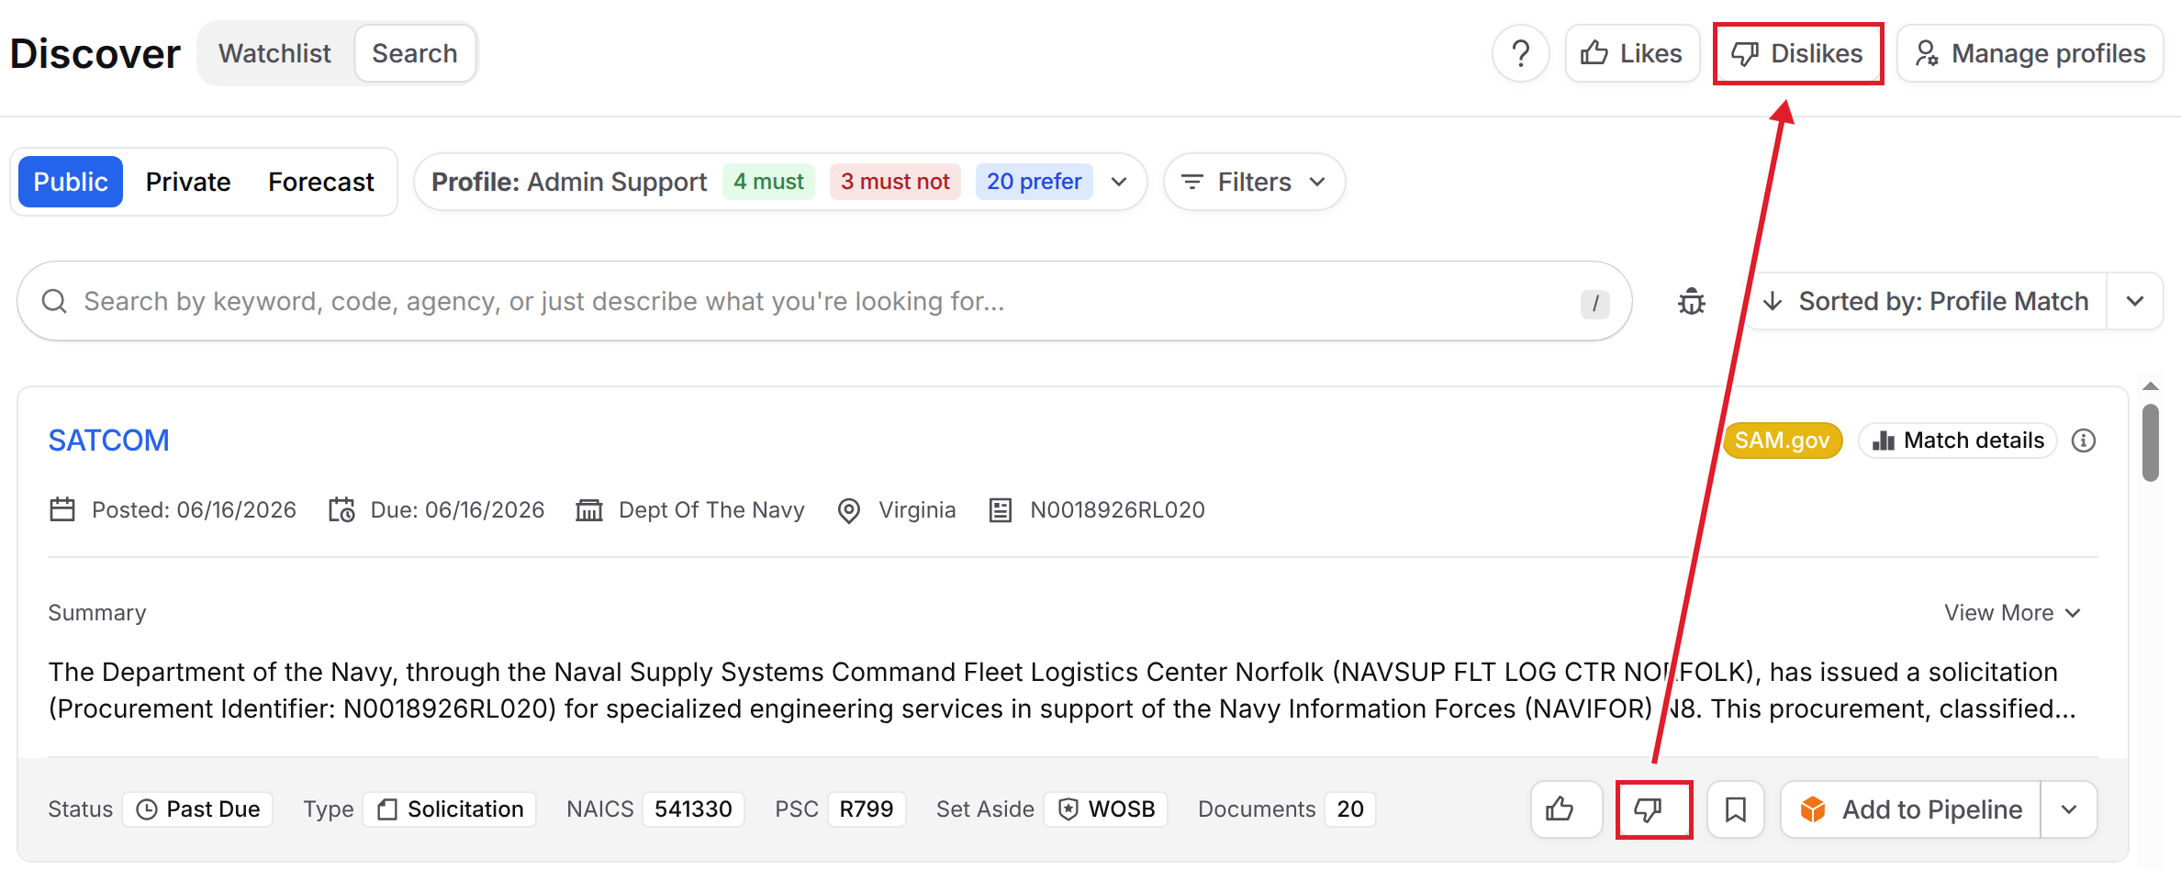The width and height of the screenshot is (2181, 870).
Task: Click the Virginia location label
Action: [x=917, y=510]
